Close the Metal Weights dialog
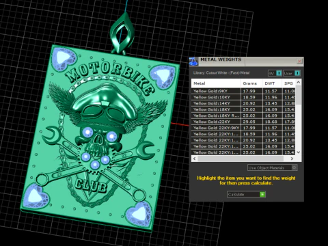 tap(299, 61)
